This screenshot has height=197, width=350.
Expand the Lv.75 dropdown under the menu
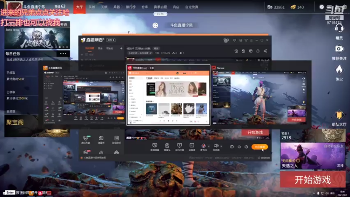coord(160,14)
